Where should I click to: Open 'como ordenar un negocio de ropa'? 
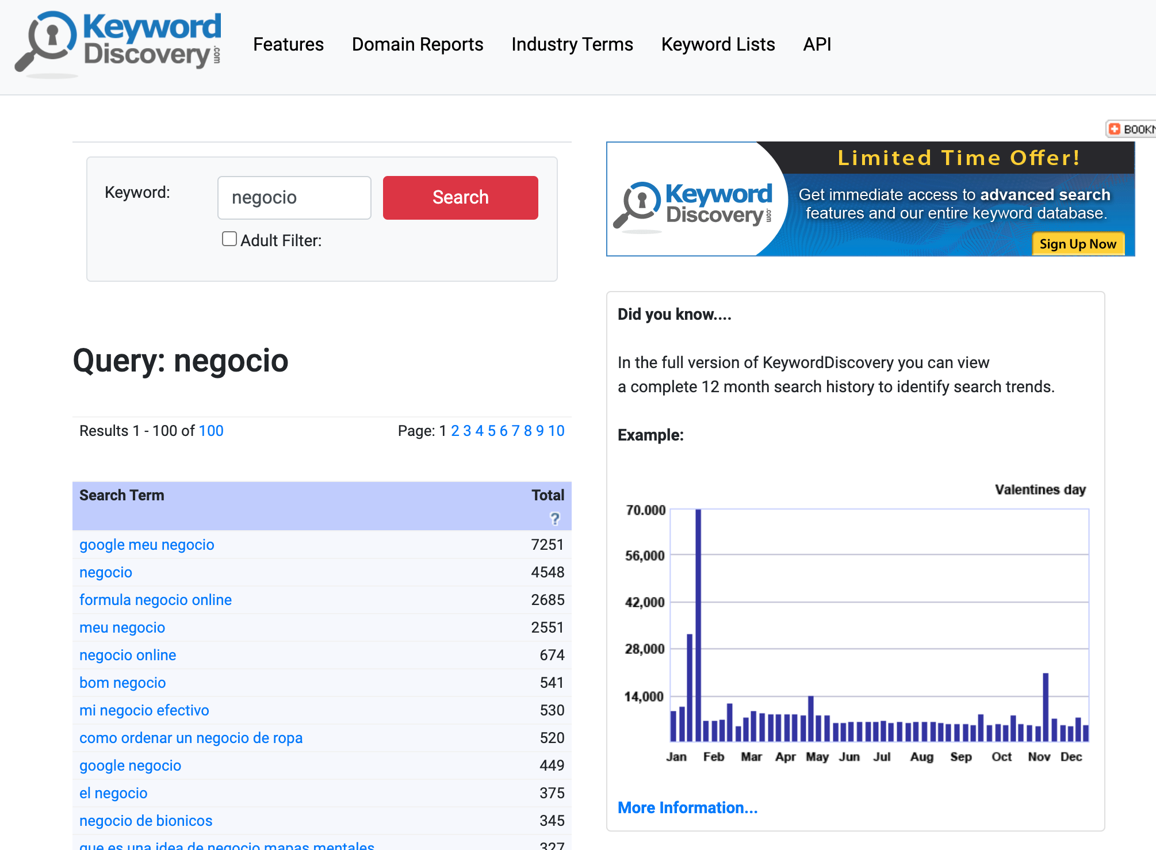click(x=191, y=738)
